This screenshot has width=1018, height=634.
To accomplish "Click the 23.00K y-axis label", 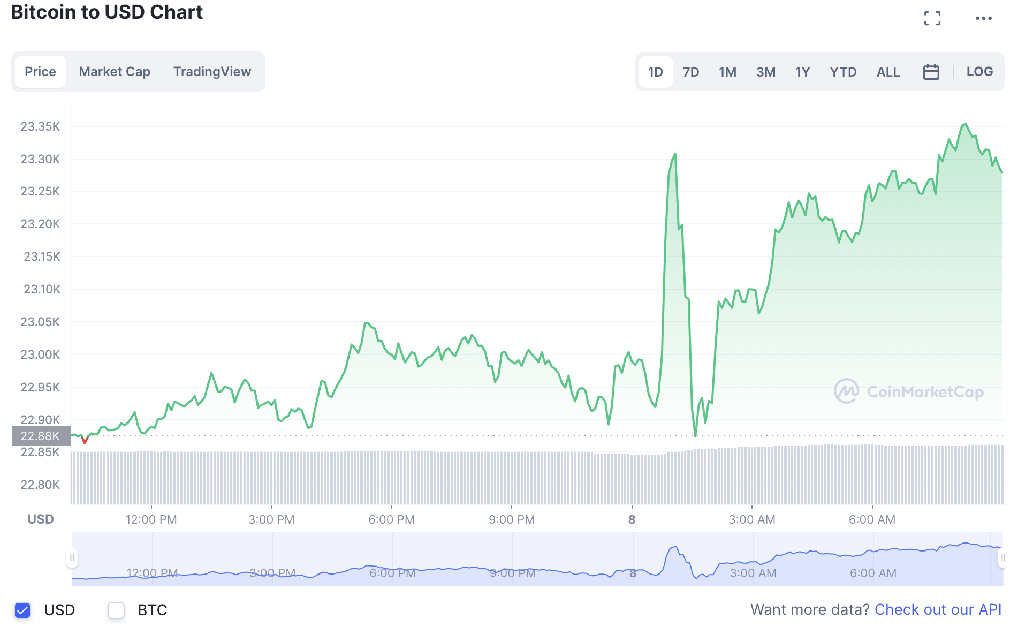I will pyautogui.click(x=40, y=354).
